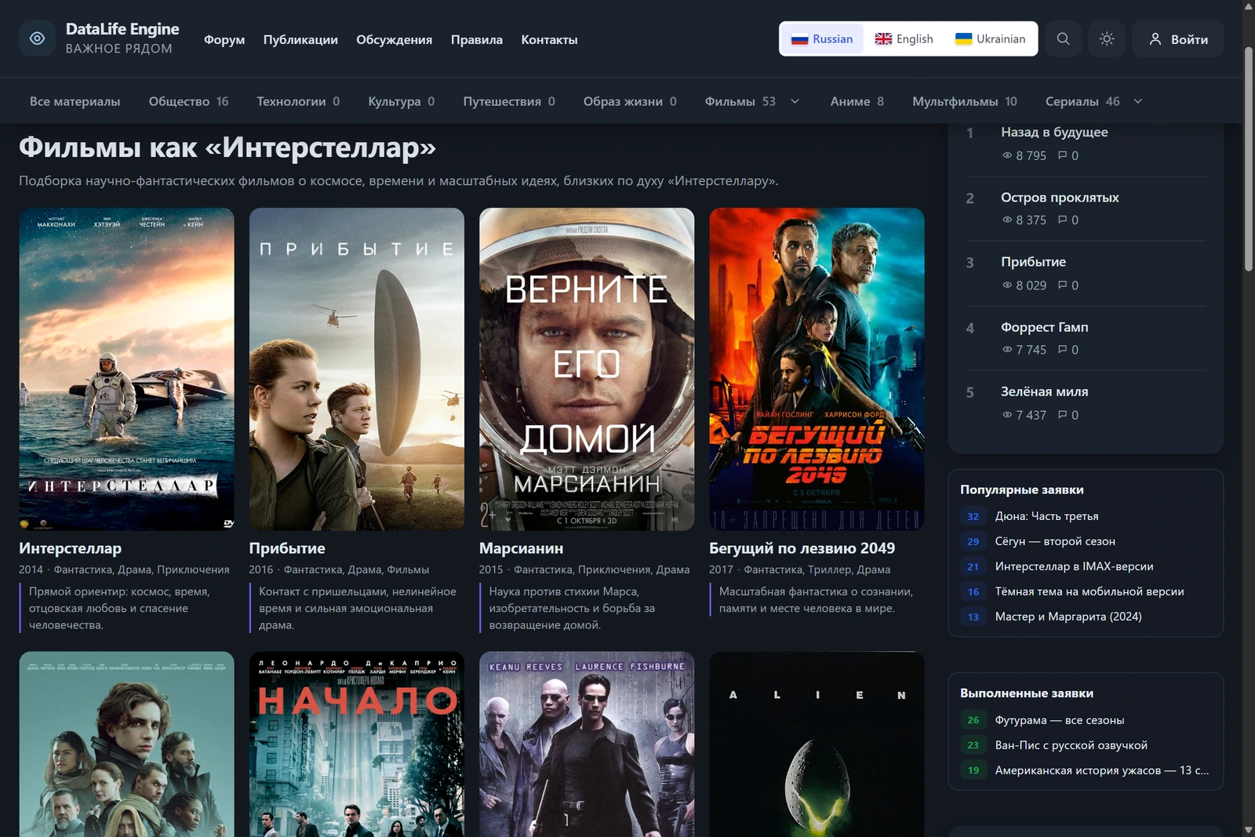Open top item Назад в будущее

tap(1054, 132)
